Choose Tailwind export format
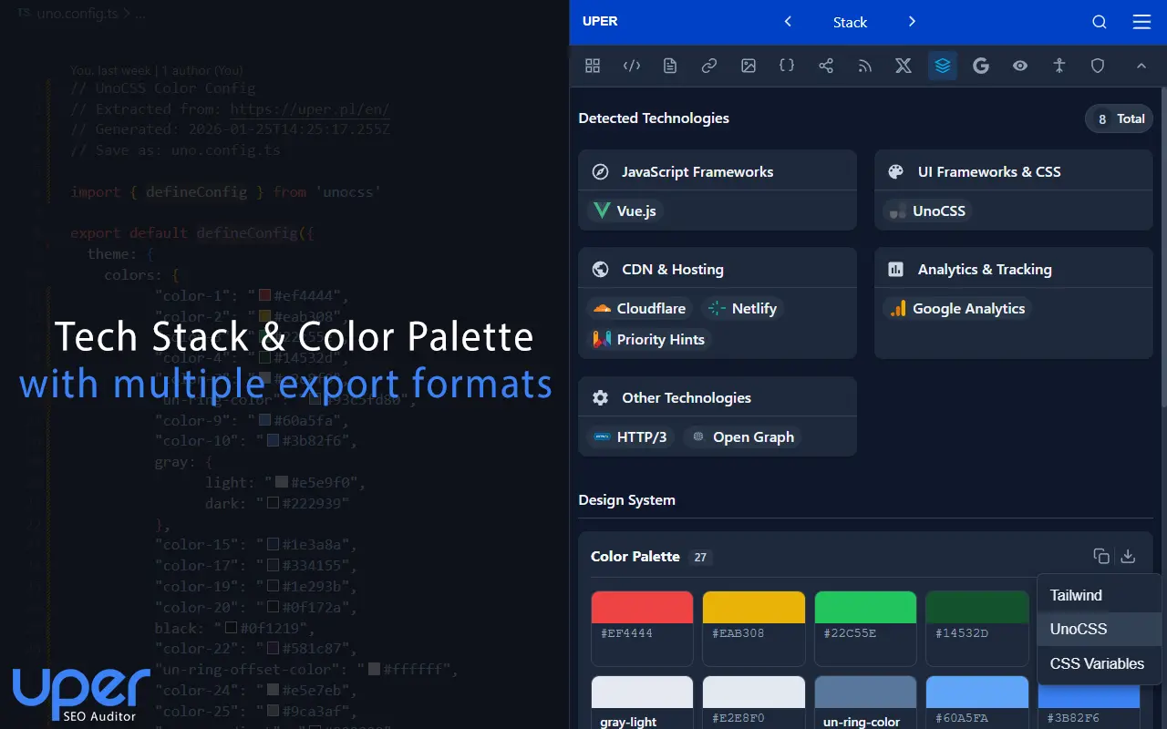This screenshot has height=729, width=1167. point(1076,594)
